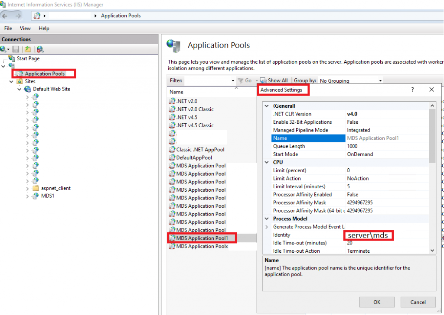
Task: Click Cancel in Advanced Settings
Action: coord(418,302)
